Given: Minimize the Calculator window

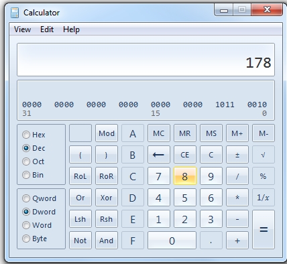Looking at the screenshot, I should click(x=224, y=10).
